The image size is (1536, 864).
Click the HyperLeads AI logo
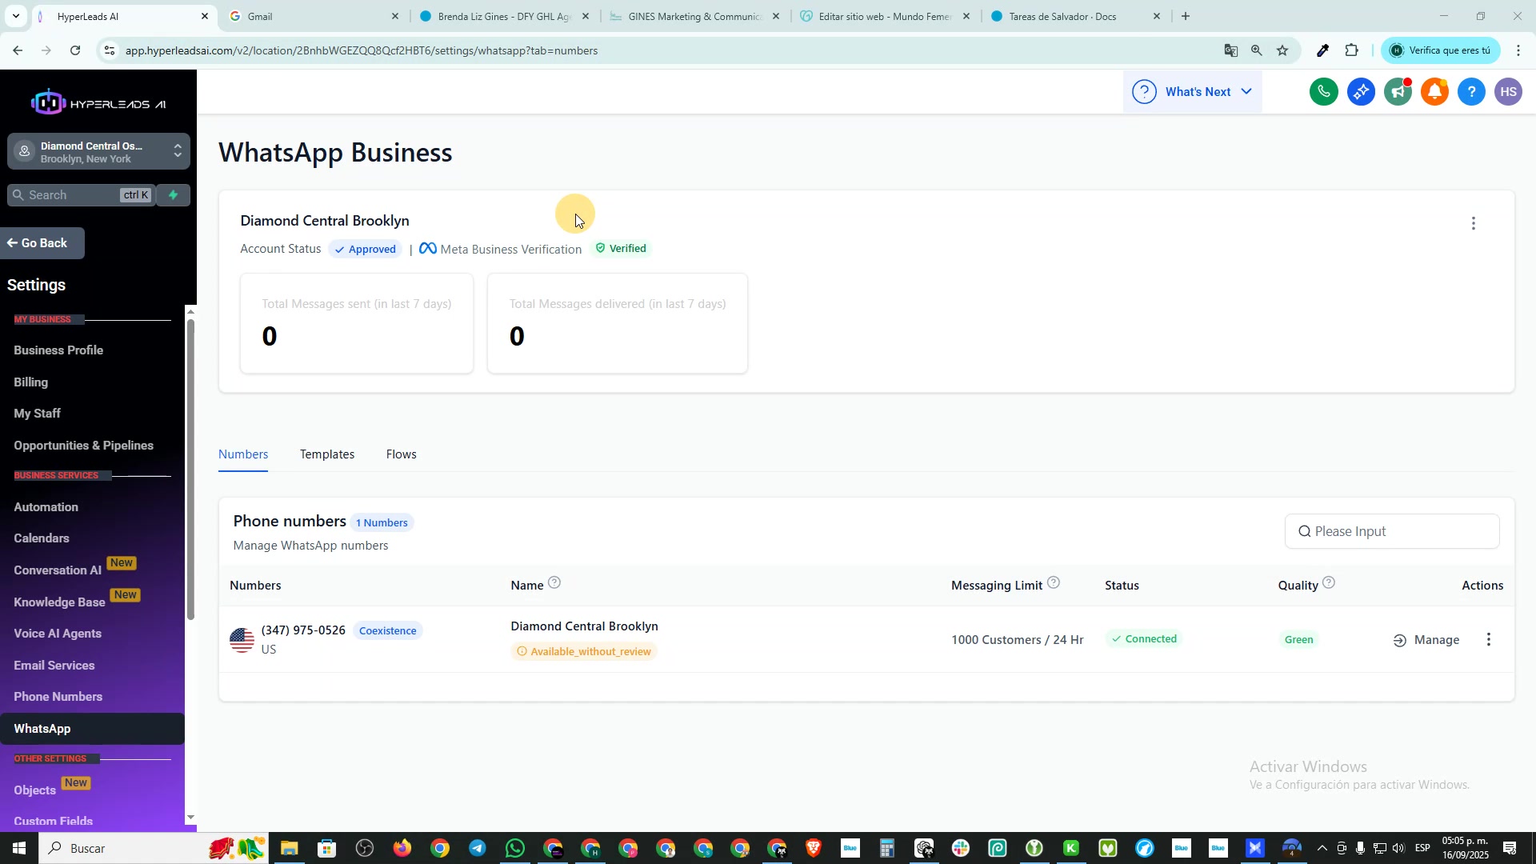pyautogui.click(x=98, y=103)
